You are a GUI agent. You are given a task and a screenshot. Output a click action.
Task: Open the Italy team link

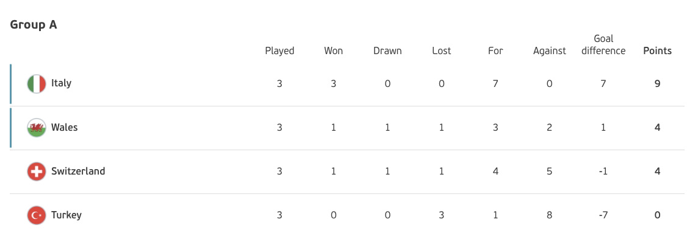(x=62, y=83)
